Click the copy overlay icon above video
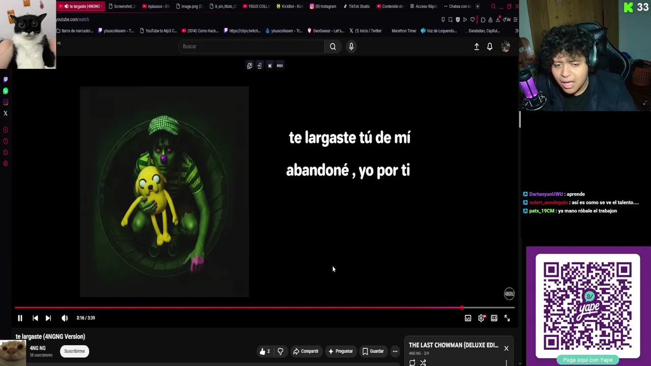The width and height of the screenshot is (651, 366). coord(249,66)
